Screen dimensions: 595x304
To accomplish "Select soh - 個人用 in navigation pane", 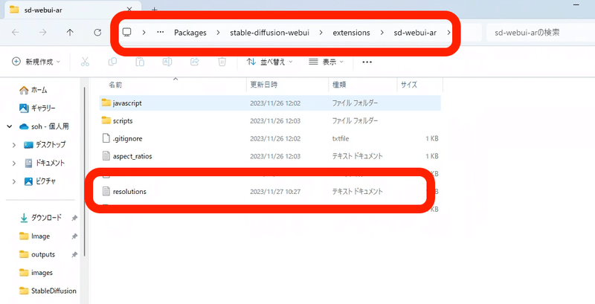I will click(x=45, y=126).
